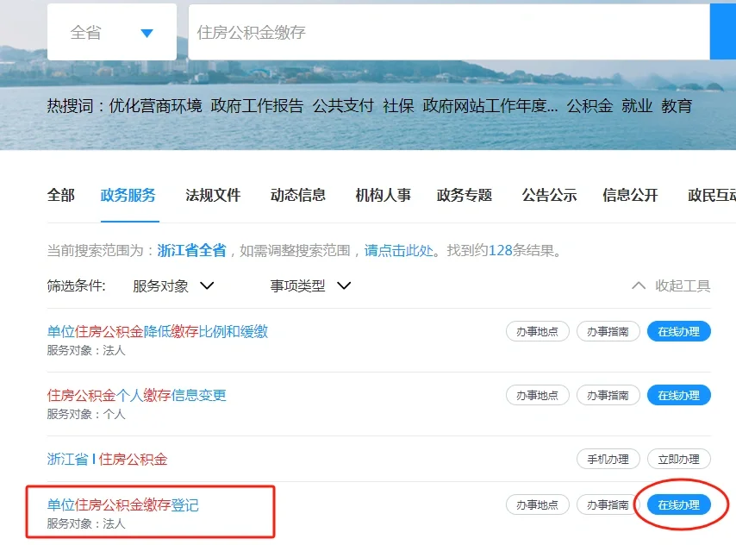736x545 pixels.
Task: Expand the 服务对象 filter
Action: (173, 285)
